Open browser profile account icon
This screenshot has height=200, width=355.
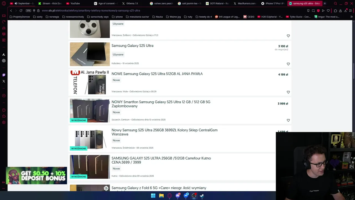(340, 11)
